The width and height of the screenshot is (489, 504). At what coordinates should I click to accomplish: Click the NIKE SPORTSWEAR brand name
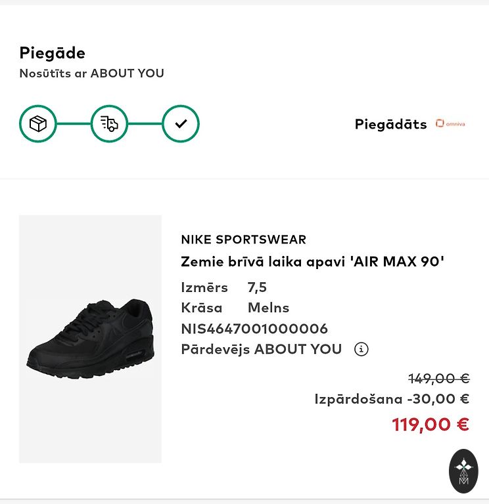243,240
